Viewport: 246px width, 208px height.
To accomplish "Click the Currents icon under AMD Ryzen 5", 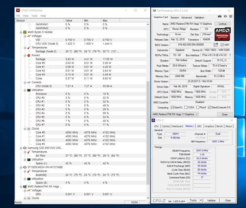I will tap(29, 82).
